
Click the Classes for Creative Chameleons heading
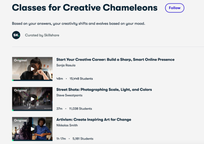(x=85, y=8)
